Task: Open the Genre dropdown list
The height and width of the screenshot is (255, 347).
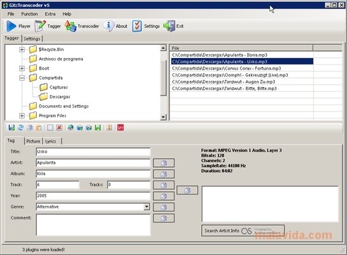Action: pyautogui.click(x=146, y=207)
